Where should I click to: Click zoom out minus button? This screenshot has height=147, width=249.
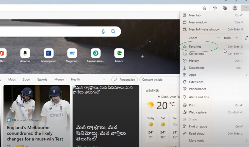(x=218, y=38)
